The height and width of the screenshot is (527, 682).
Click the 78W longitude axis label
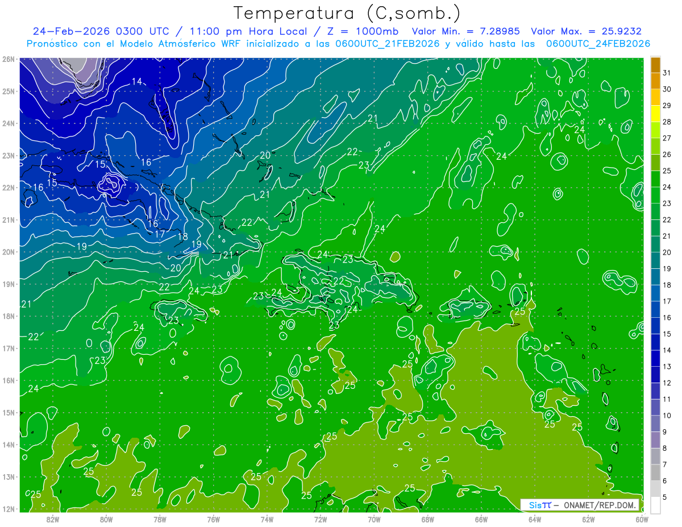(x=160, y=519)
